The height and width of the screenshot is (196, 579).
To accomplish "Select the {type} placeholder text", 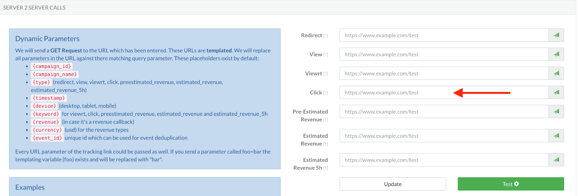I will tap(41, 82).
